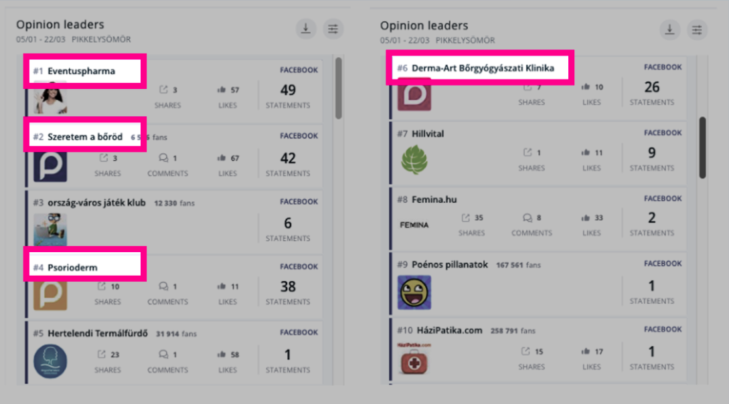Click download icon in right Opinion leaders panel
This screenshot has width=729, height=404.
point(669,29)
